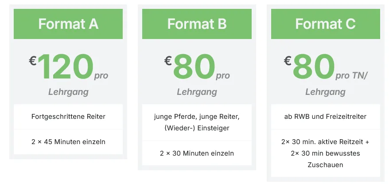This screenshot has width=389, height=184.
Task: Click the 'Zuschauen' word in Format C
Action: point(325,165)
